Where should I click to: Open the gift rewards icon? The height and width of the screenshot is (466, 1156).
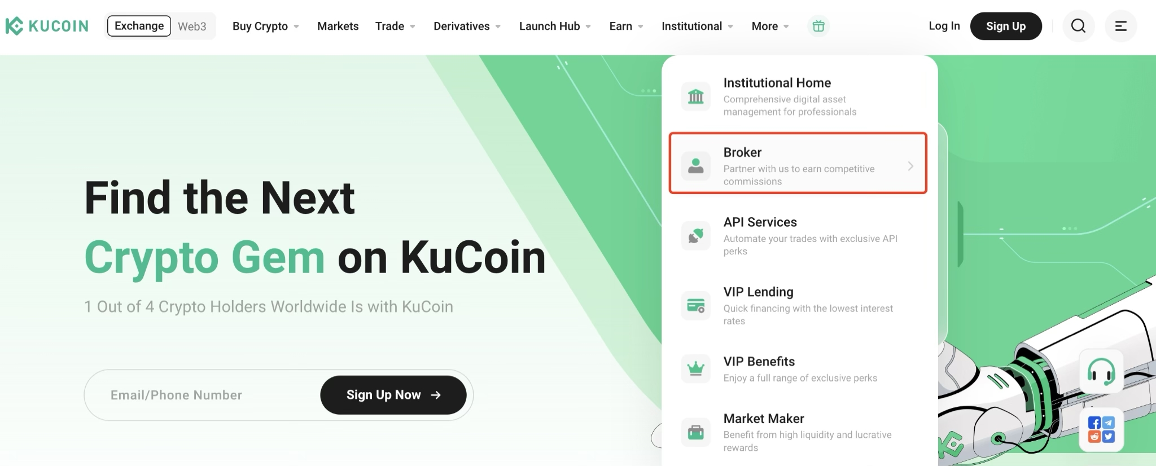(818, 26)
